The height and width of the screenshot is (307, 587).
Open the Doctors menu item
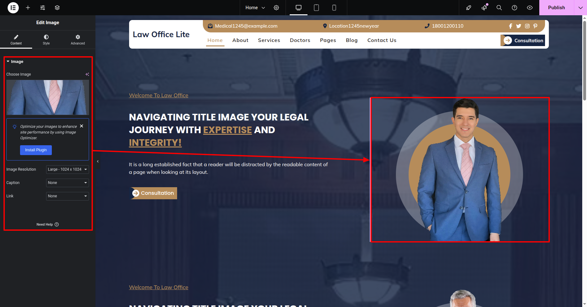(300, 40)
